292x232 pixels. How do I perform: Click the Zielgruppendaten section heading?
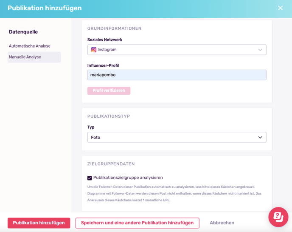coord(111,164)
